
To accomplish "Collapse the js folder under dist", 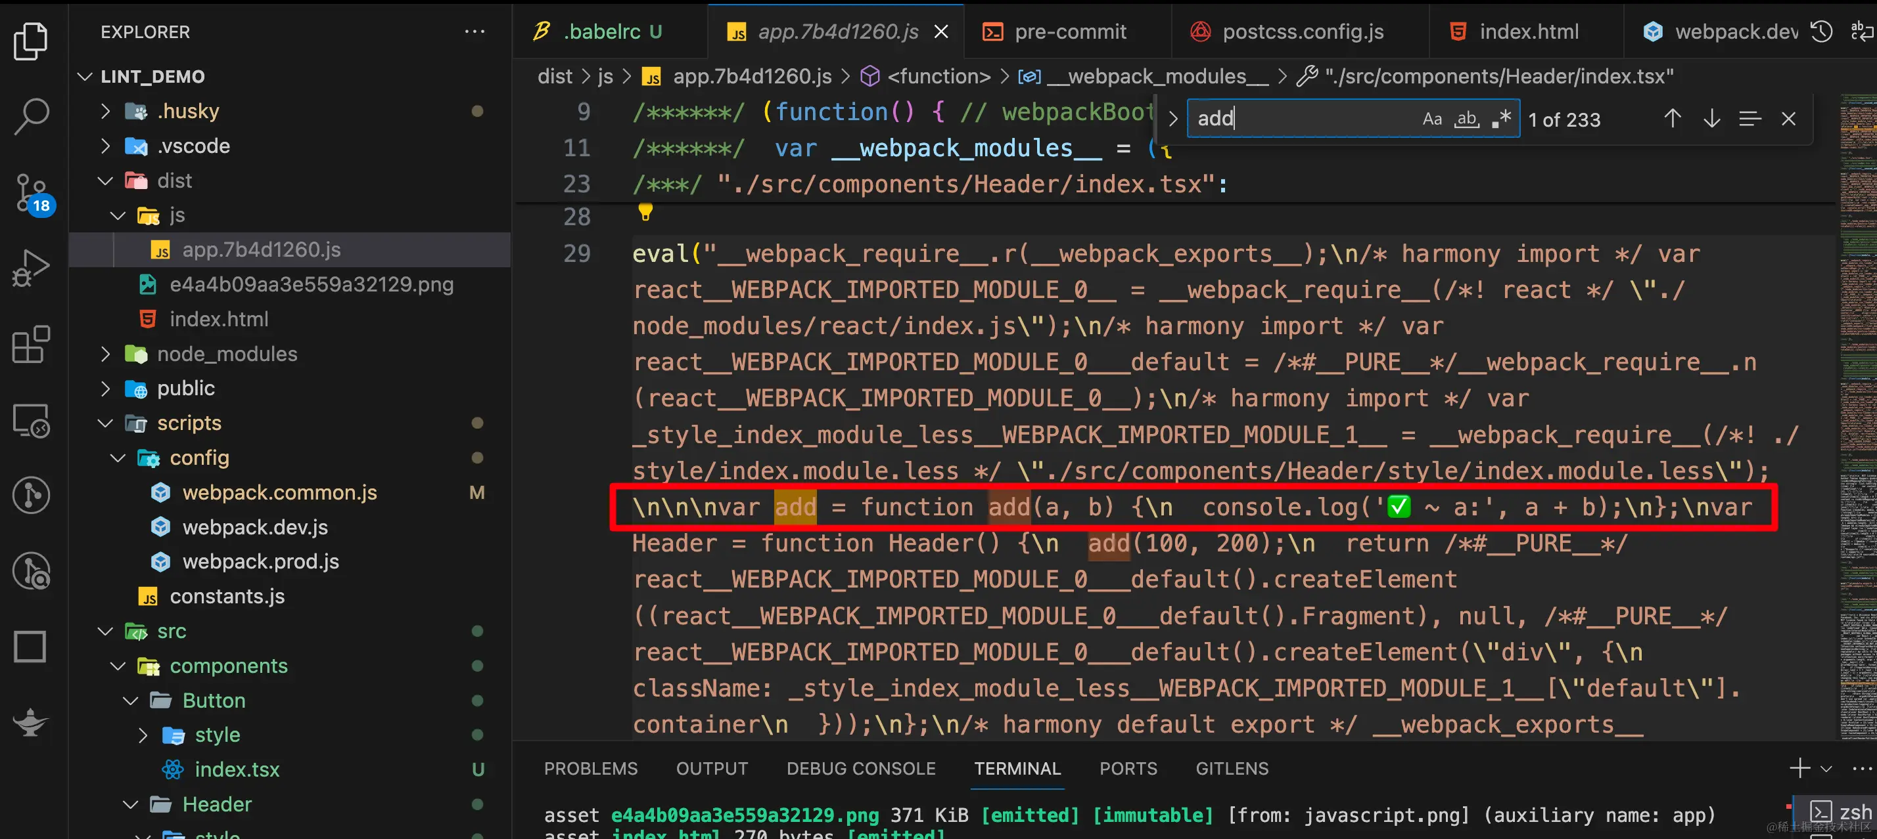I will pyautogui.click(x=118, y=215).
